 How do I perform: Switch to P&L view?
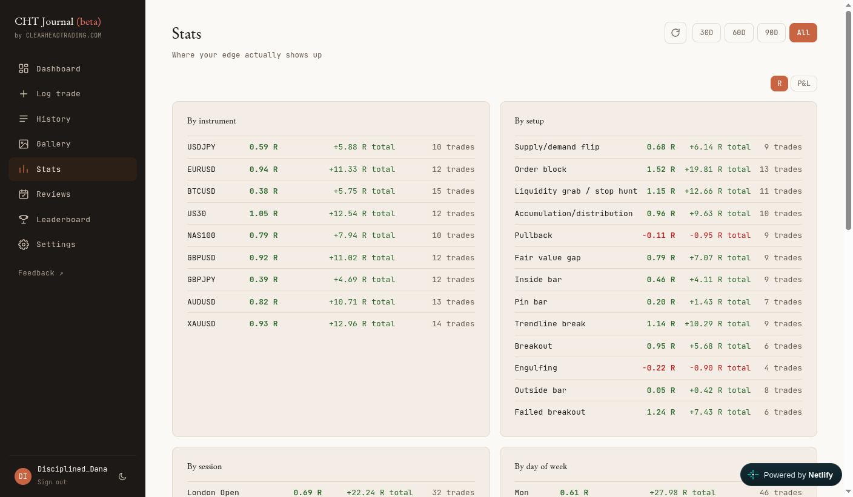[804, 84]
